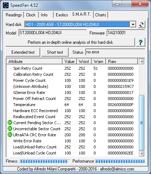Click raw value 000000000017
This screenshot has width=151, height=174.
coord(120,93)
